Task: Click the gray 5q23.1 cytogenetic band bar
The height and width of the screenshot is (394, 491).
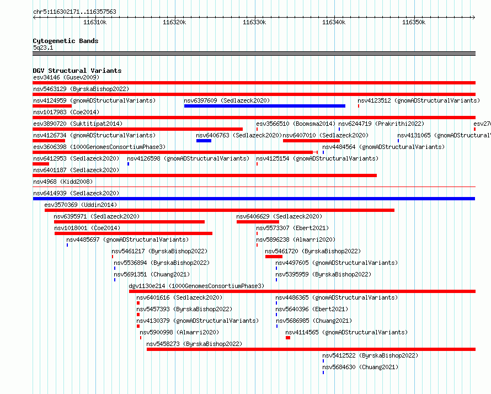Action: (x=254, y=54)
